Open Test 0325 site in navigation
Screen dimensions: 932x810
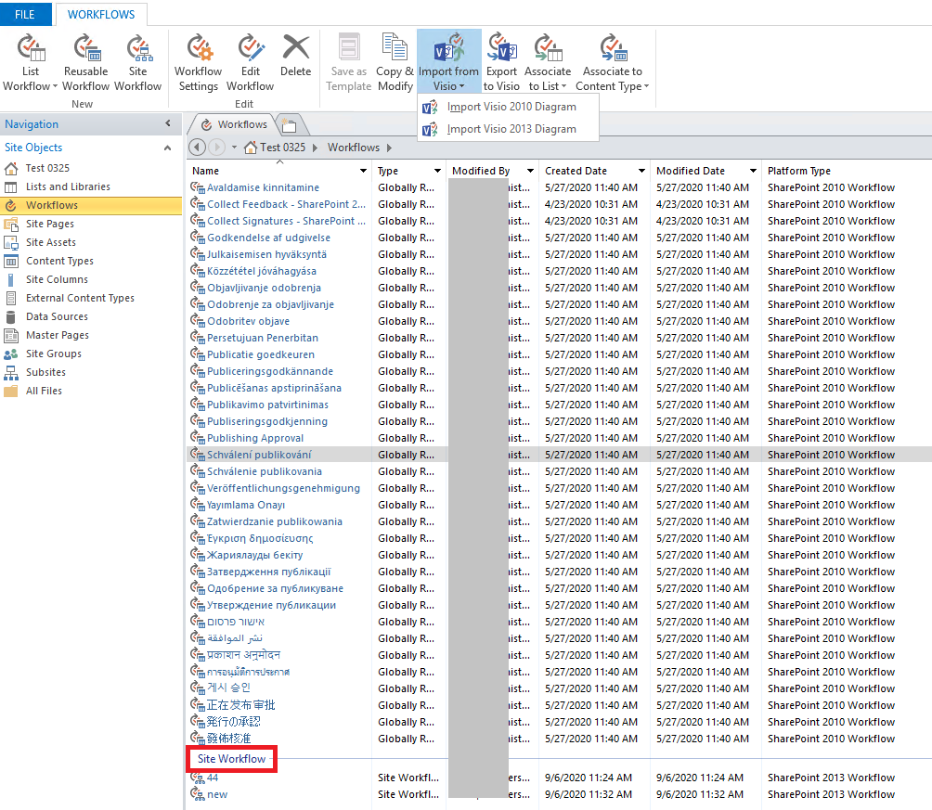(x=47, y=168)
